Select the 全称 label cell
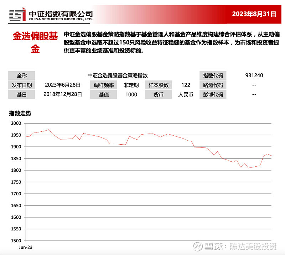 tap(22, 76)
